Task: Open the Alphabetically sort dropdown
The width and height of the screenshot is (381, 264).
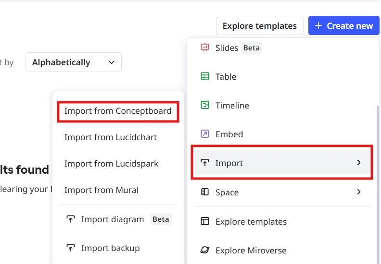Action: [74, 62]
